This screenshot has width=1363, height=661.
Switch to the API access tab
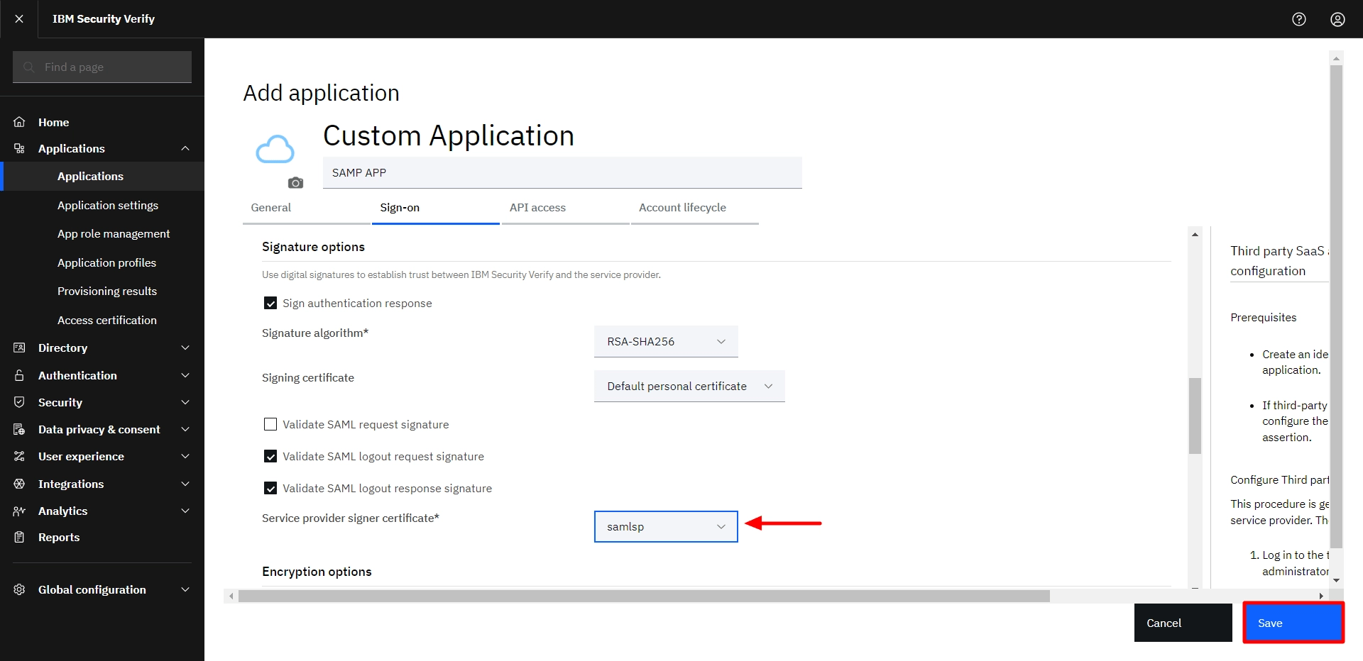coord(537,208)
